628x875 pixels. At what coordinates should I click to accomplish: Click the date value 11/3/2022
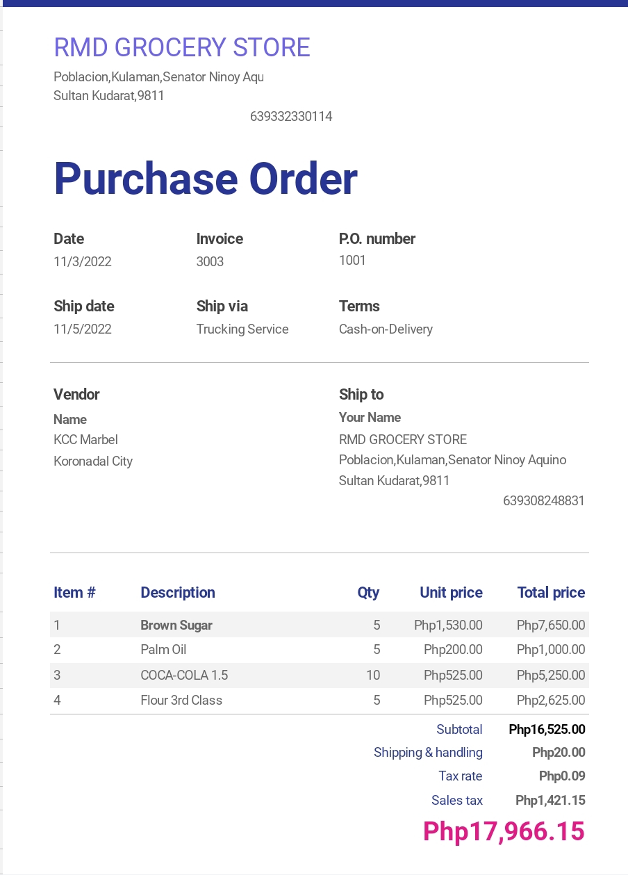pyautogui.click(x=83, y=262)
